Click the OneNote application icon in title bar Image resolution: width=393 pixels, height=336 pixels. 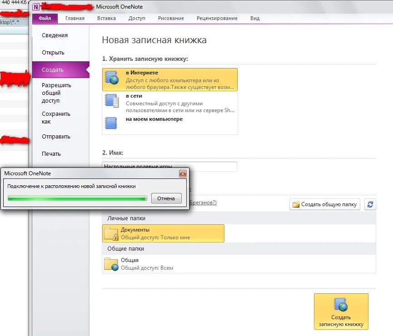(x=35, y=7)
